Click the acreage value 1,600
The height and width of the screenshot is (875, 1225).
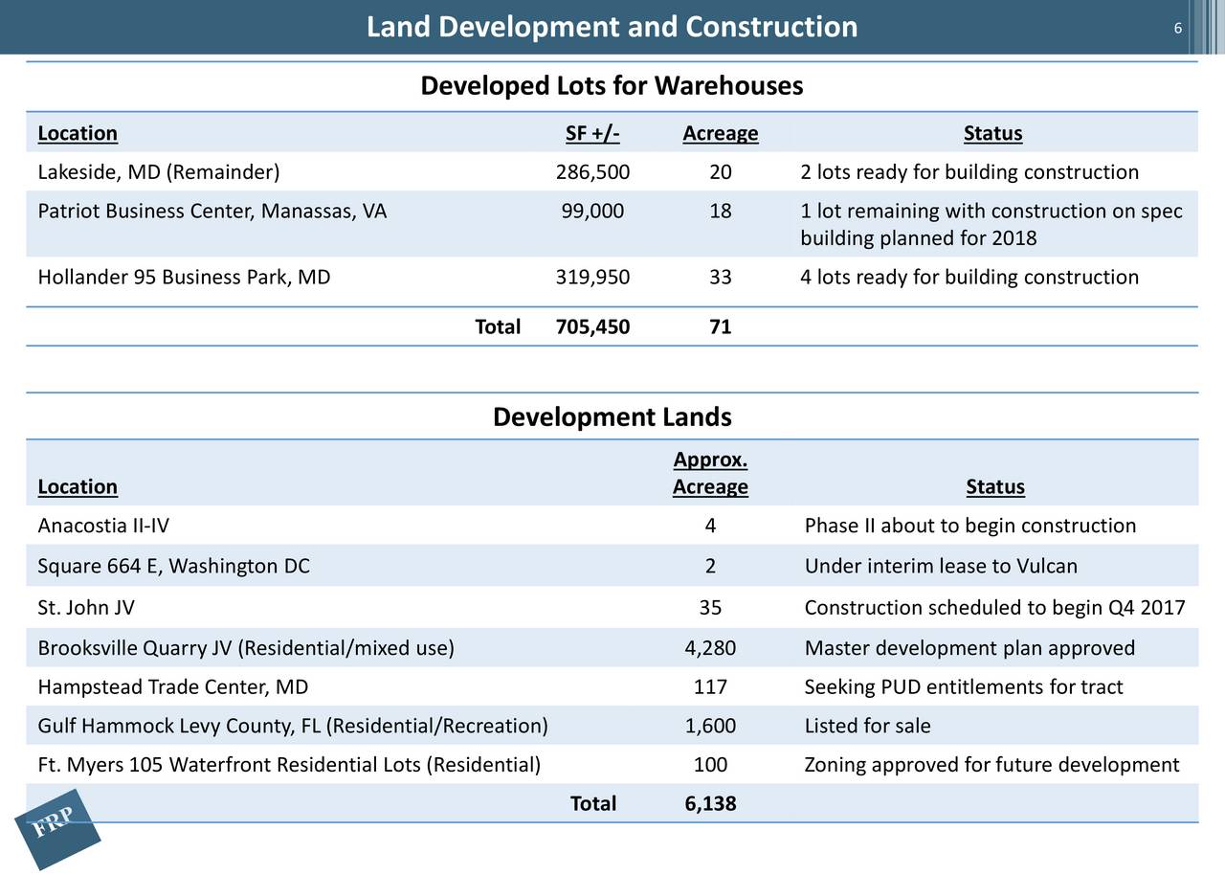[710, 727]
